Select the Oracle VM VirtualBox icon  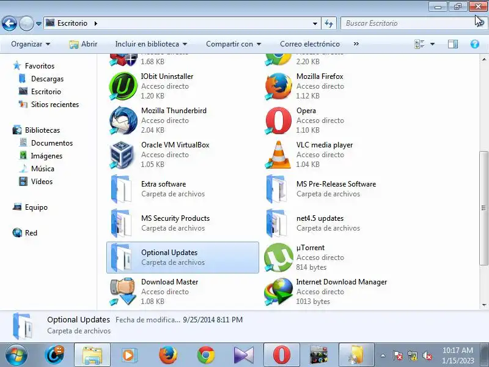point(123,155)
